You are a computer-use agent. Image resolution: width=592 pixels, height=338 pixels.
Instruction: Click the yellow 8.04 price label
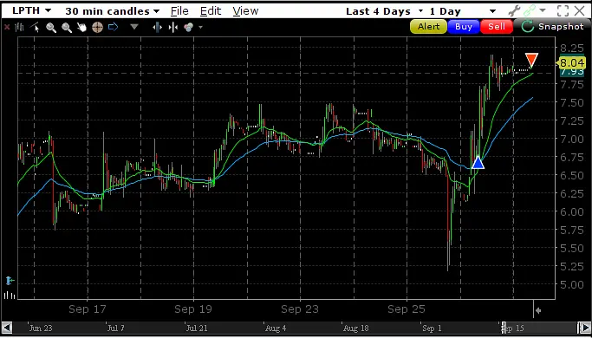572,62
